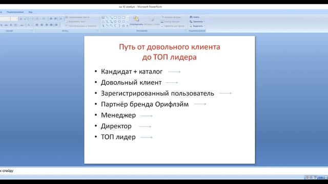
Task: Click Найти (Find) binoculars
Action: (195, 17)
